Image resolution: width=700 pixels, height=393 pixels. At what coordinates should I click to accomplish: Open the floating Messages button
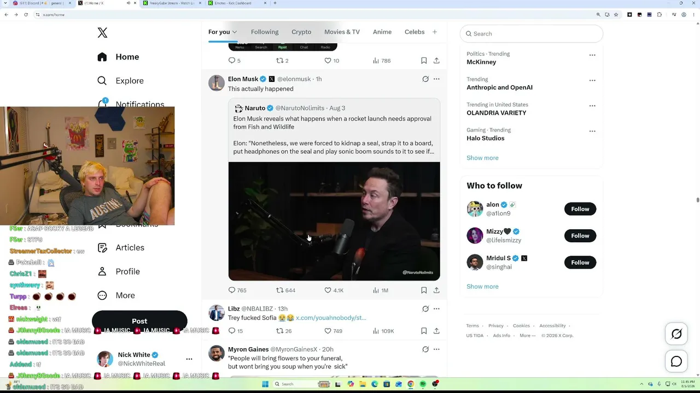[676, 361]
